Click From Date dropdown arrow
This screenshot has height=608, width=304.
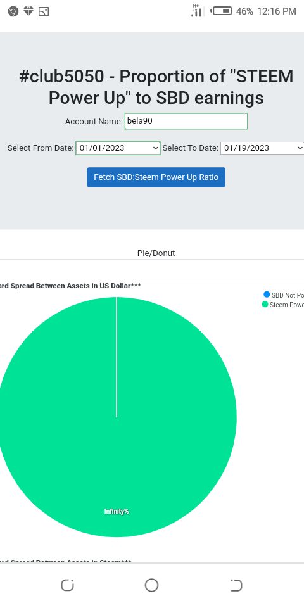pyautogui.click(x=156, y=148)
